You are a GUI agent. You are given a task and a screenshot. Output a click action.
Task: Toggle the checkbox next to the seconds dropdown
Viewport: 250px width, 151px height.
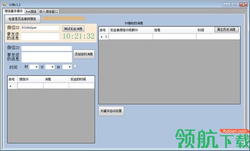coord(75,65)
